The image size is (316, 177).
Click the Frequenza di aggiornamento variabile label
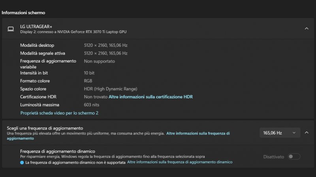(48, 64)
